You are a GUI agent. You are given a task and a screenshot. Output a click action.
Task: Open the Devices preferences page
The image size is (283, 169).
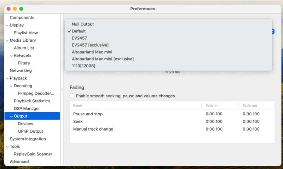(25, 124)
